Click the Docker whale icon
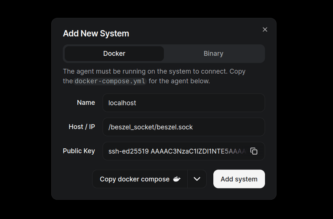This screenshot has height=219, width=333. pyautogui.click(x=177, y=179)
